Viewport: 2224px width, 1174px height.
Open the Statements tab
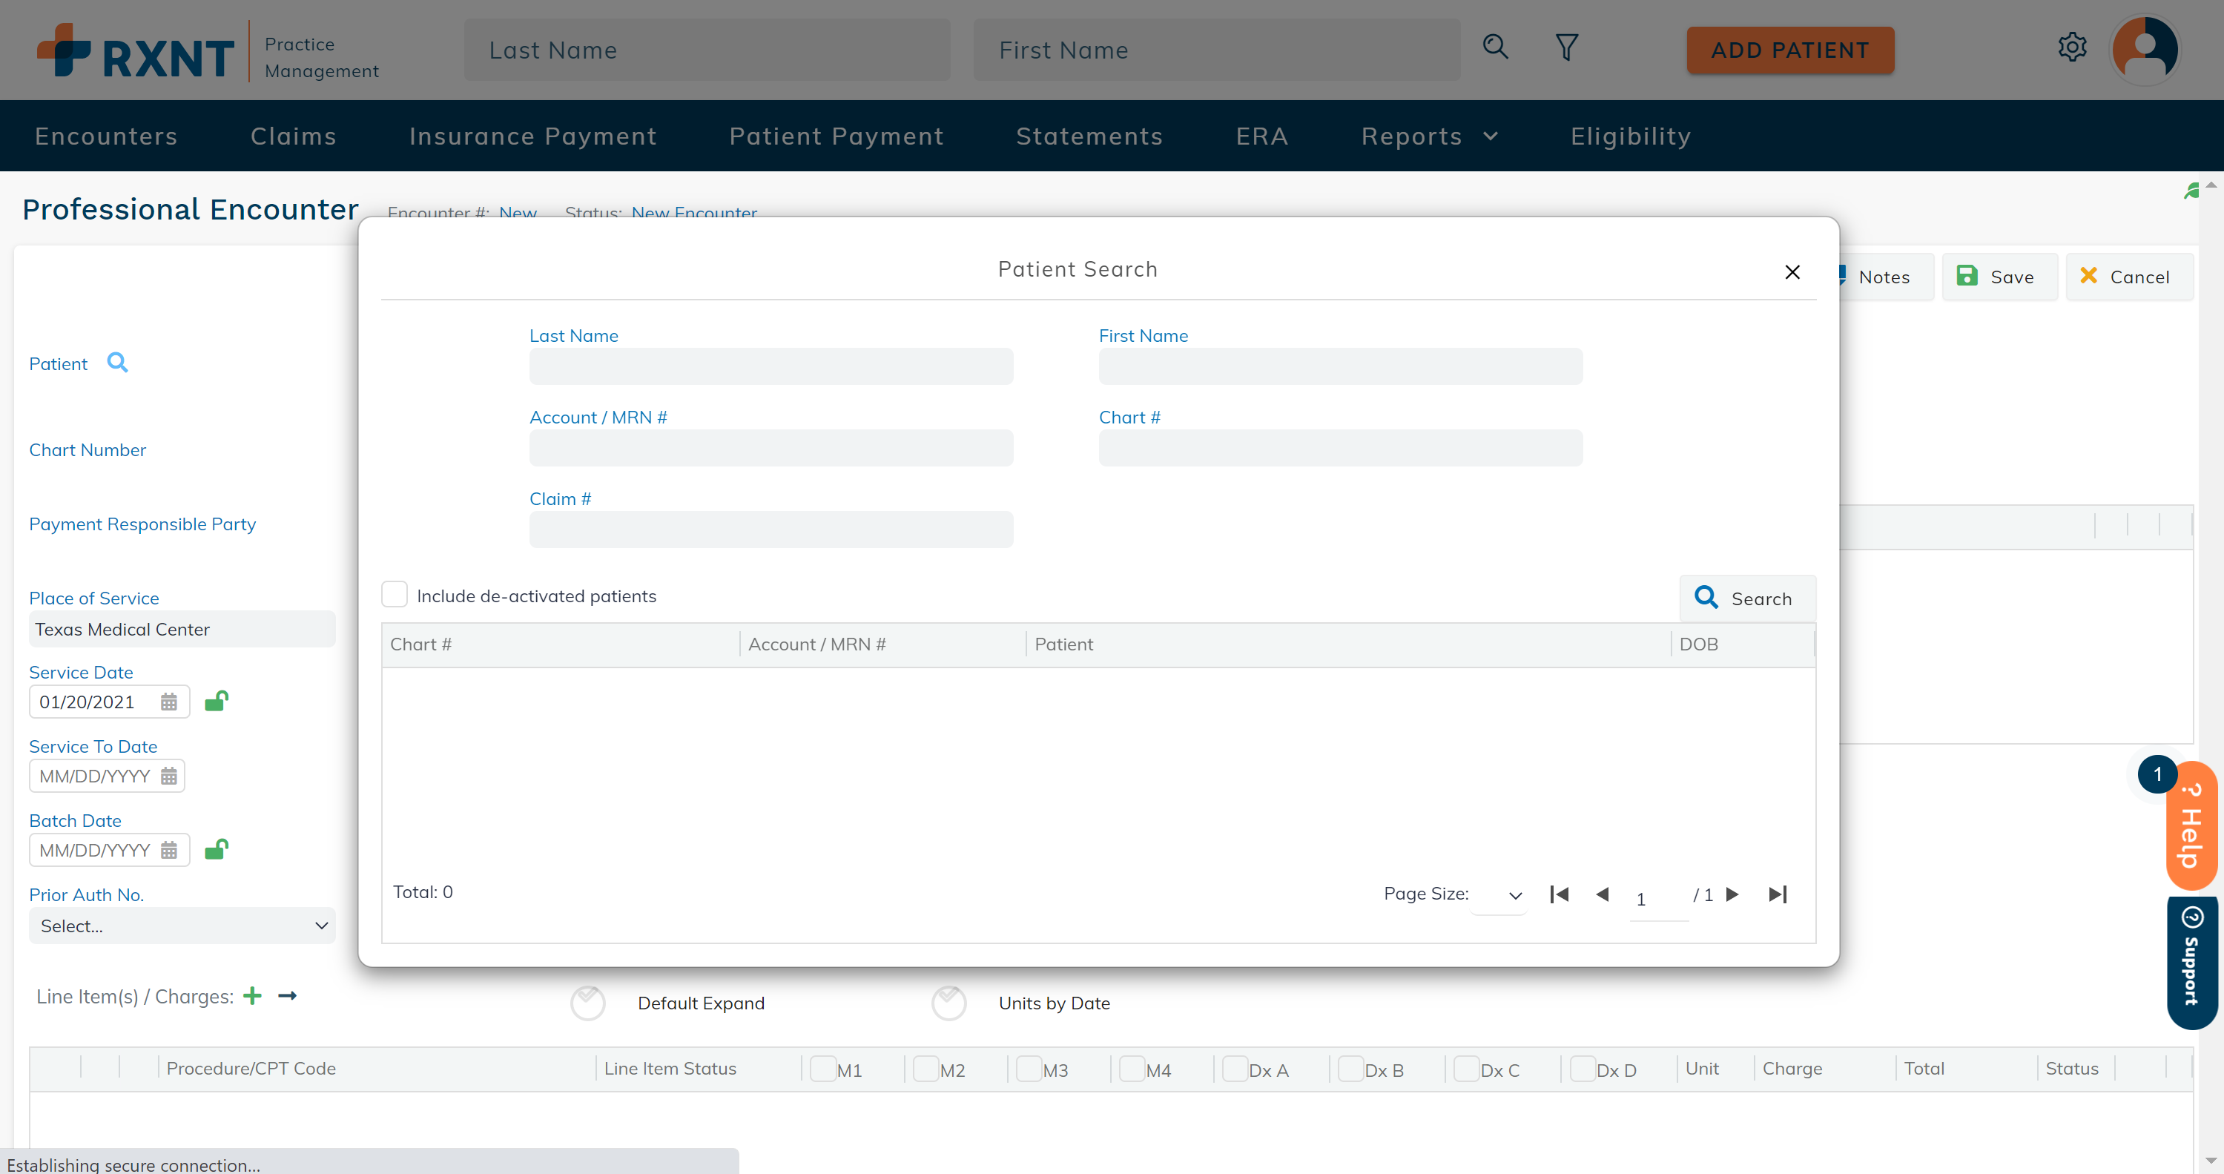(x=1089, y=136)
